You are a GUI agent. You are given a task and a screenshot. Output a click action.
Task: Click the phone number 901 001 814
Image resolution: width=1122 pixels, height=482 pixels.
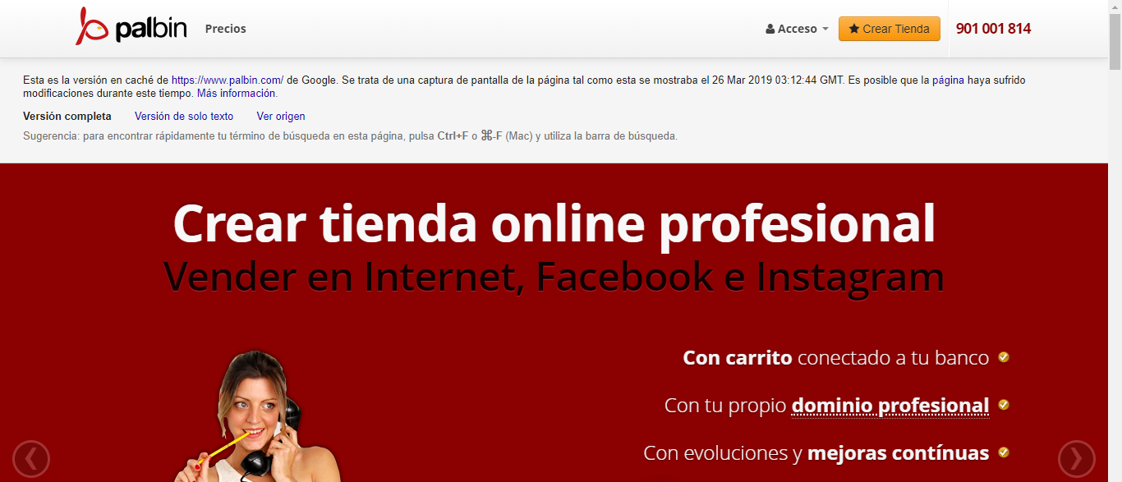993,29
